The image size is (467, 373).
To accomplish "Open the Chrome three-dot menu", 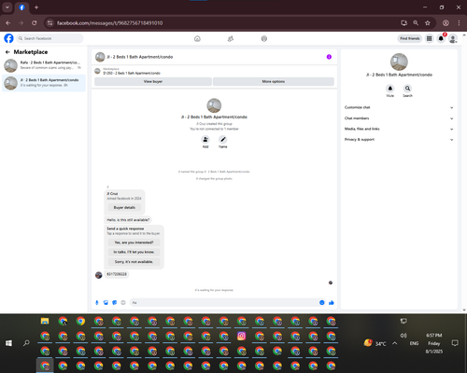I will (459, 22).
